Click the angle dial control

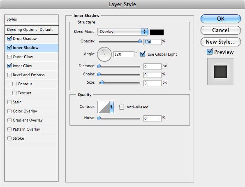(x=104, y=54)
